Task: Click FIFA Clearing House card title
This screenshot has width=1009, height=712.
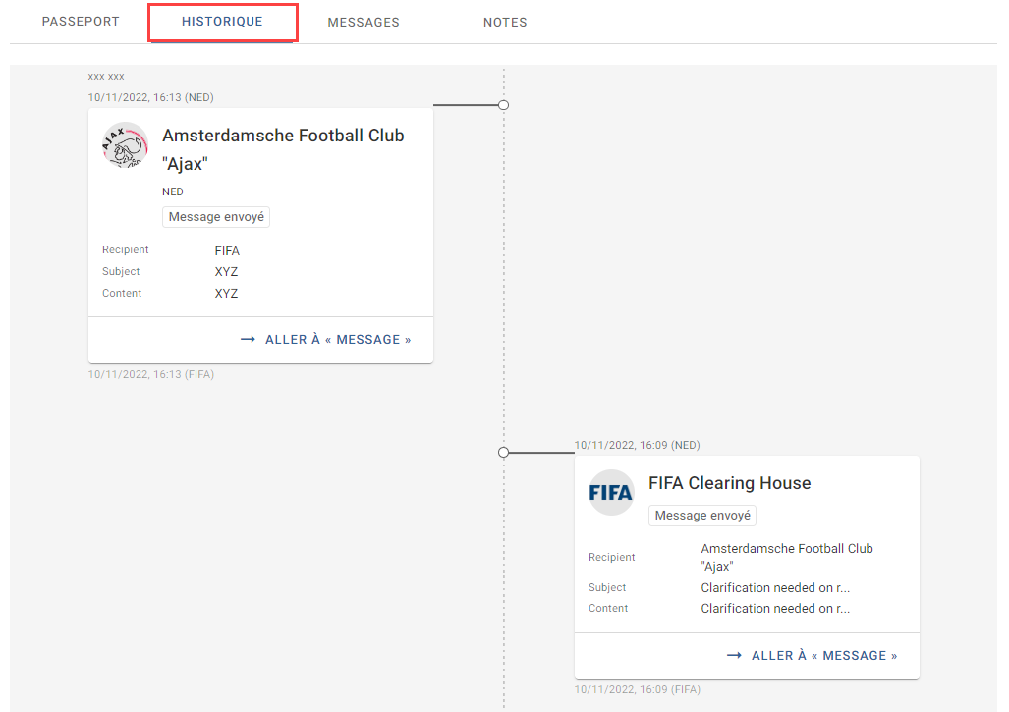Action: 730,483
